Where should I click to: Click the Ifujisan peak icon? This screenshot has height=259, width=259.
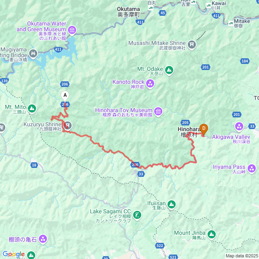tap(172, 205)
